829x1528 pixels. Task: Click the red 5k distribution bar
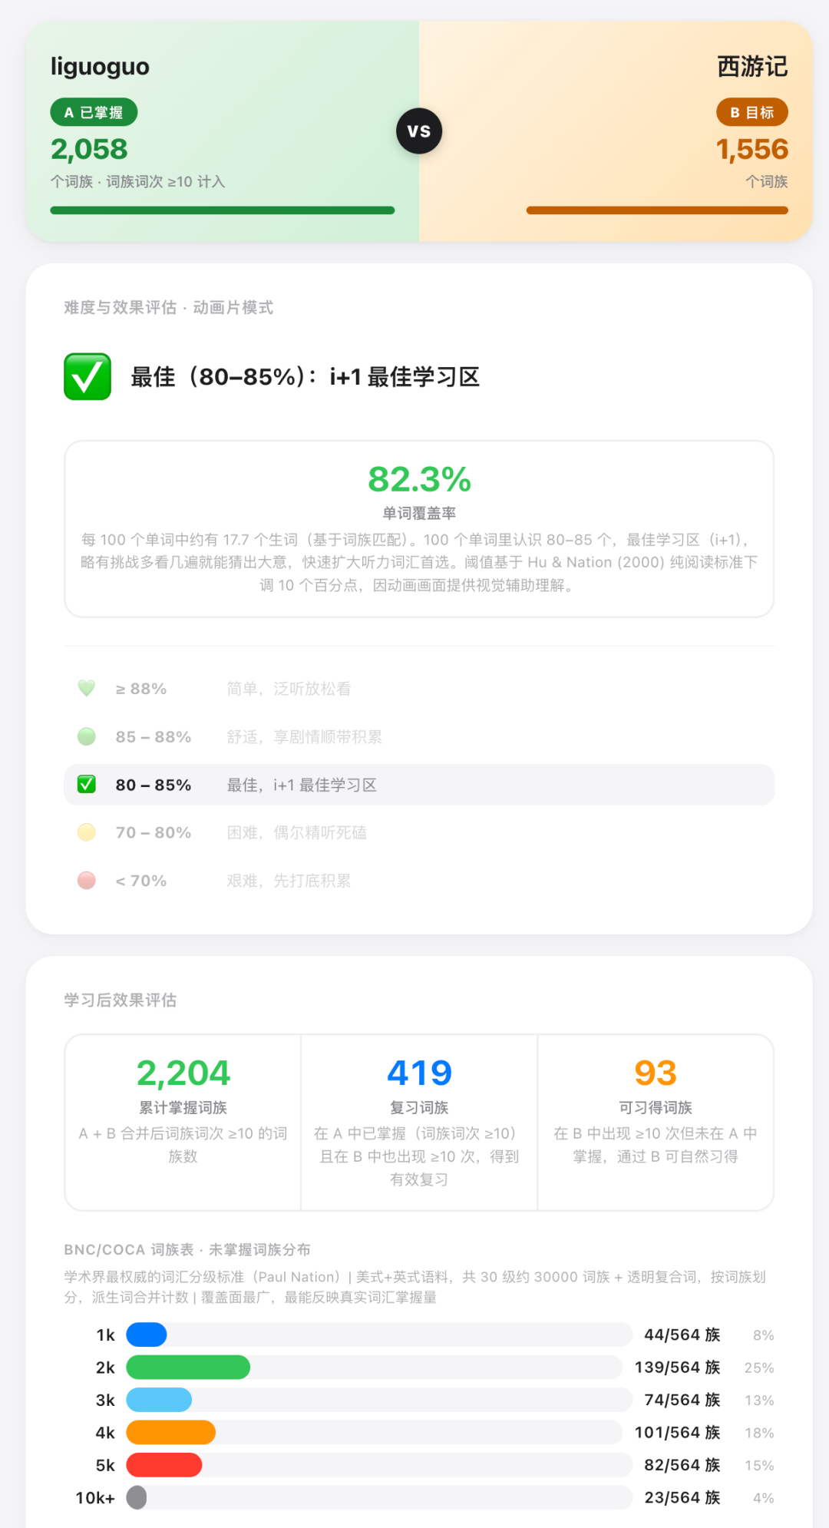pos(164,1465)
